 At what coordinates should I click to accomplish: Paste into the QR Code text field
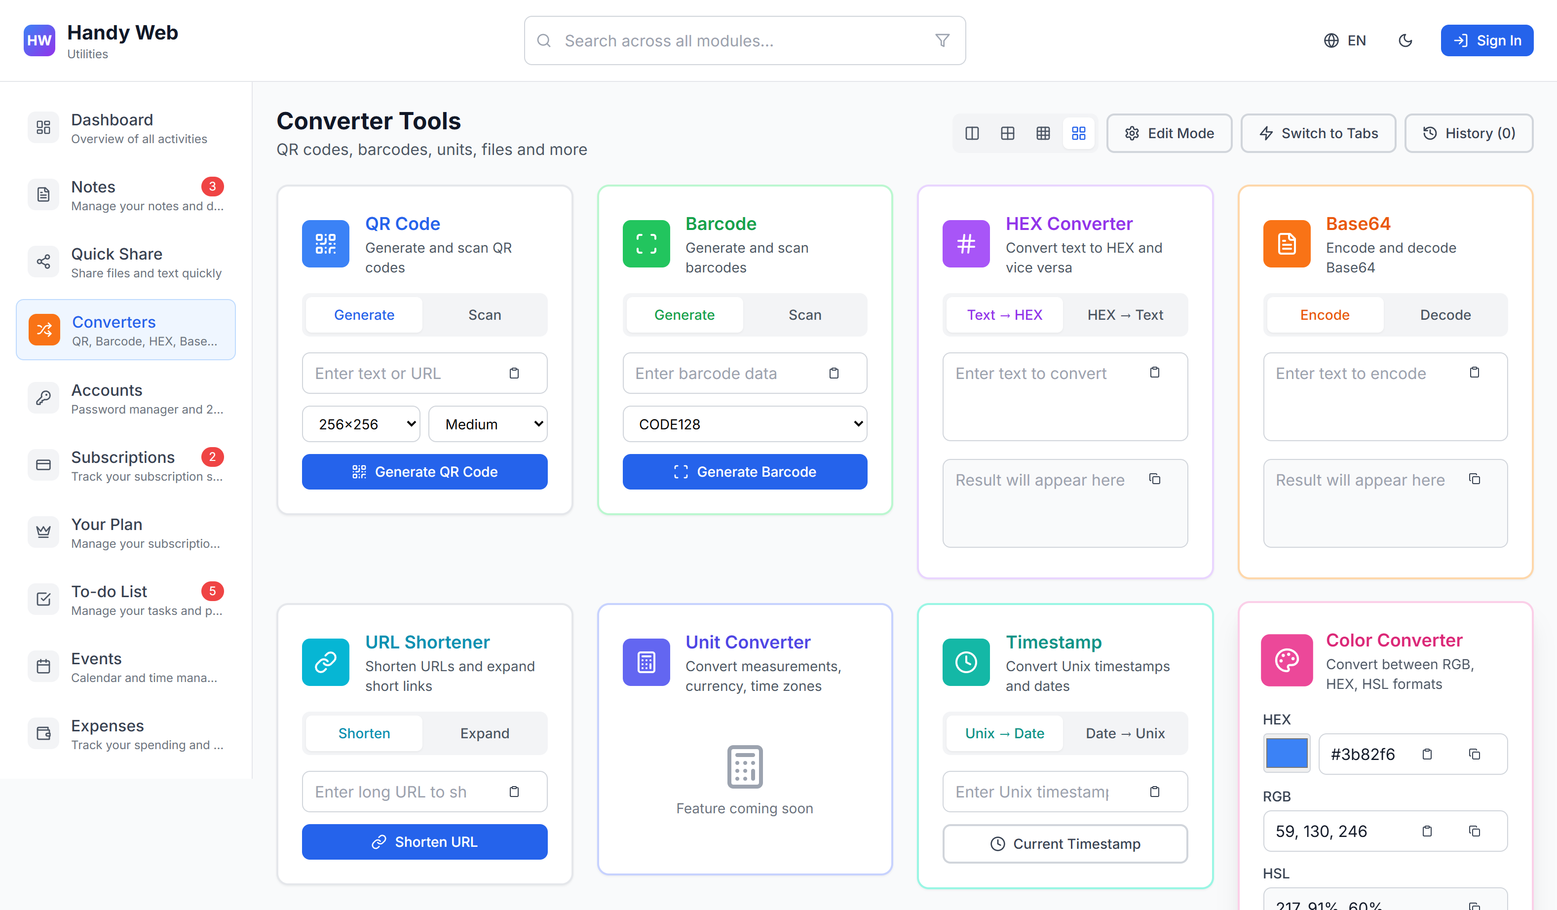[x=514, y=373]
